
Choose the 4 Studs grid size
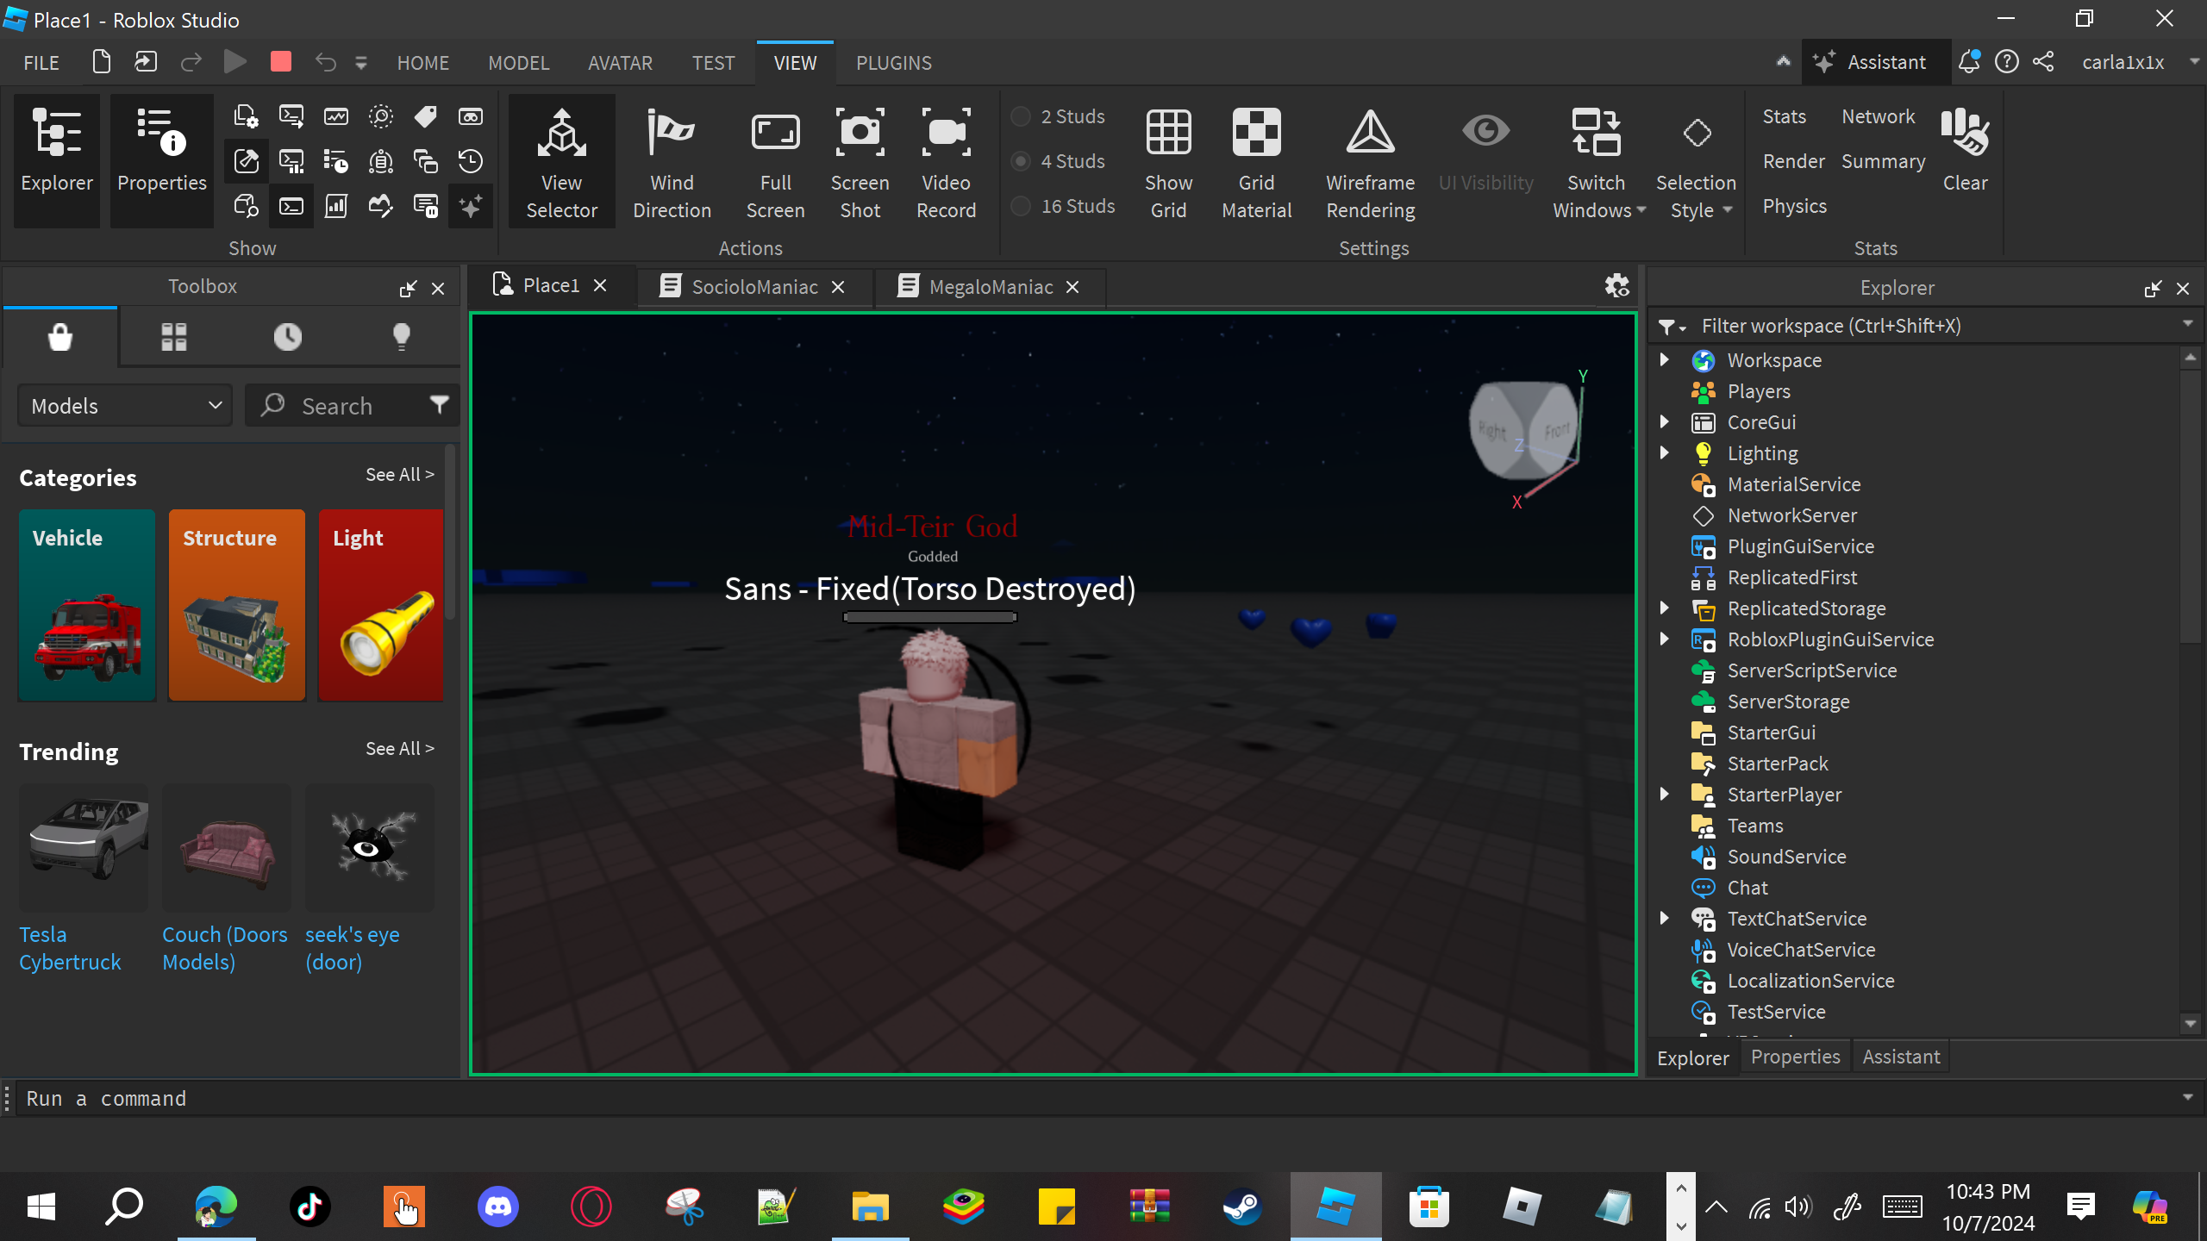[1021, 161]
